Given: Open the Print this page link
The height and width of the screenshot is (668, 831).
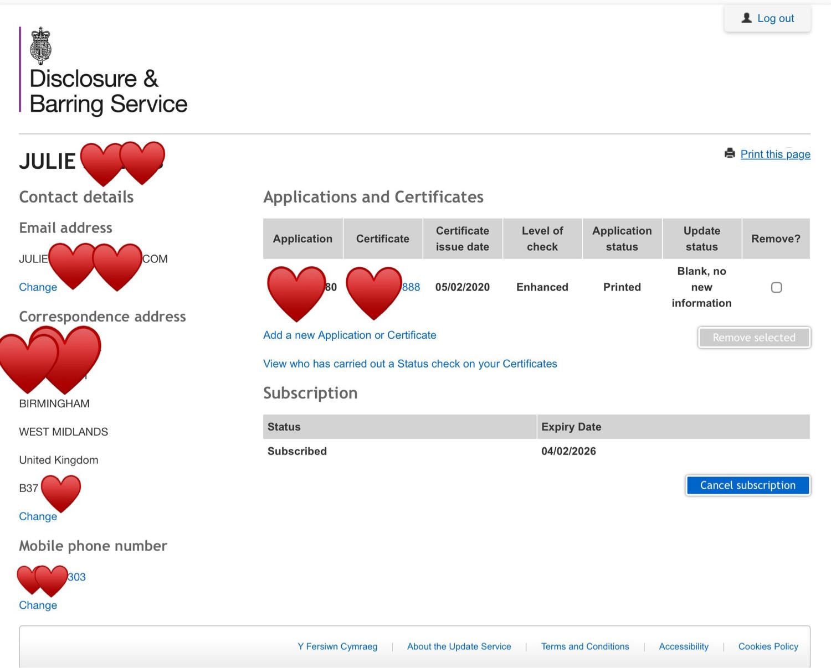Looking at the screenshot, I should click(775, 154).
